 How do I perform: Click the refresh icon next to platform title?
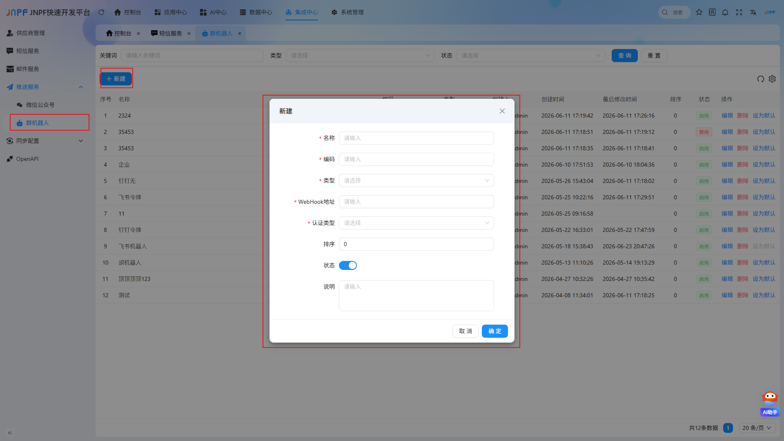click(x=101, y=12)
